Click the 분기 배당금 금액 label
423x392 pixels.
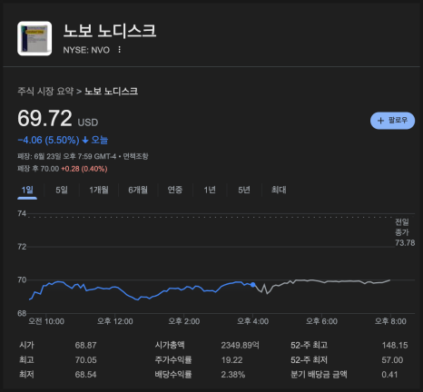(319, 375)
